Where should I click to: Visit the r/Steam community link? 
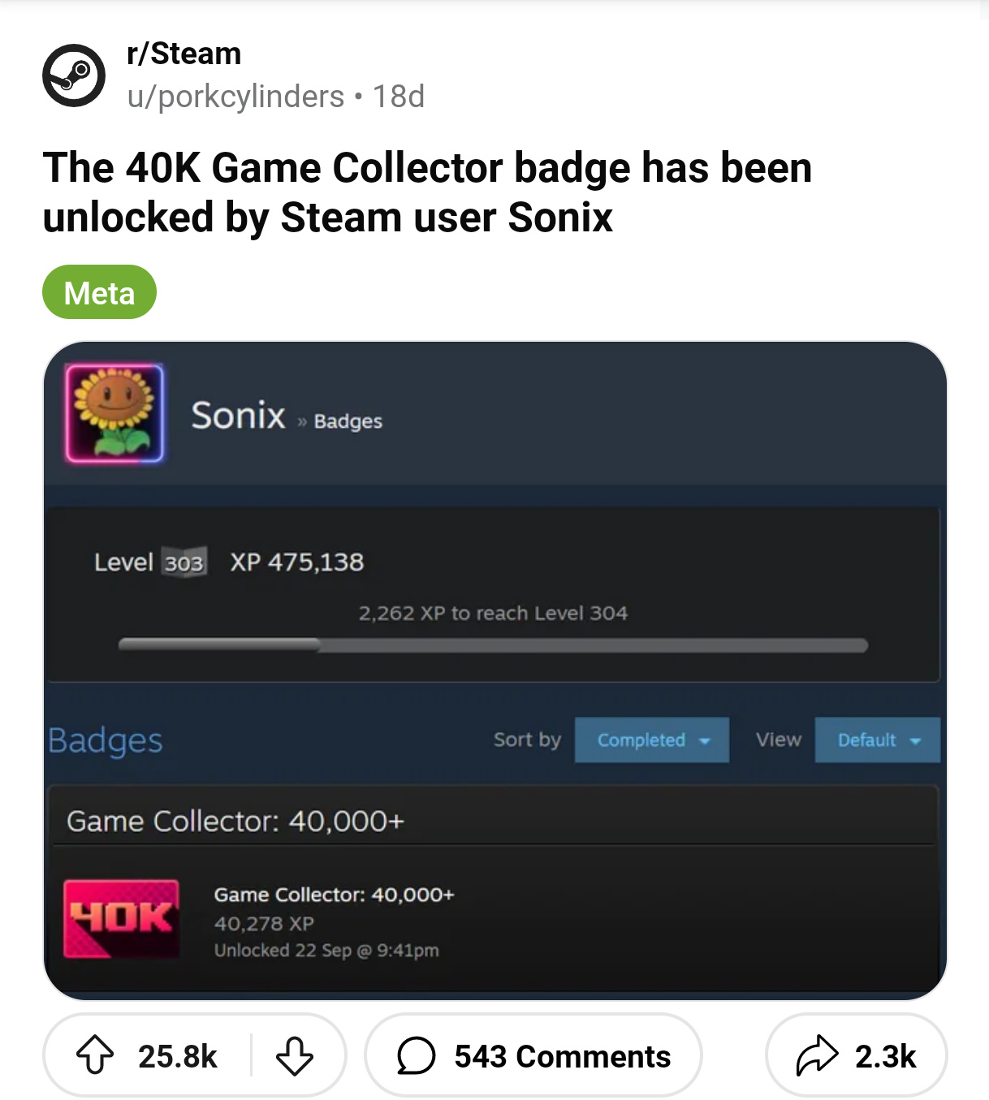click(x=184, y=54)
